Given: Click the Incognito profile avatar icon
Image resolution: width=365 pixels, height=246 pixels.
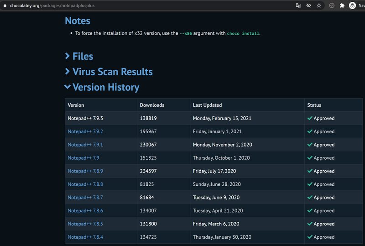Looking at the screenshot, I should click(x=352, y=5).
